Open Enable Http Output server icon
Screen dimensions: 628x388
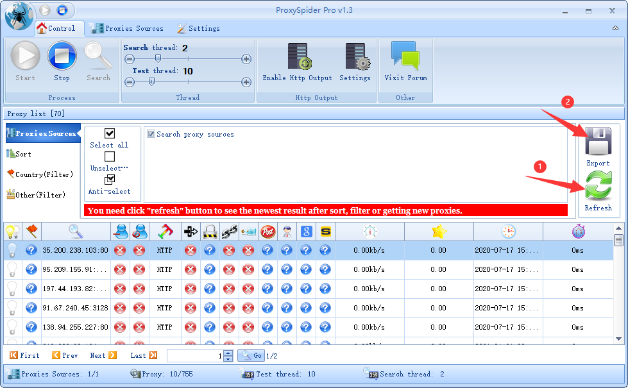[x=298, y=57]
